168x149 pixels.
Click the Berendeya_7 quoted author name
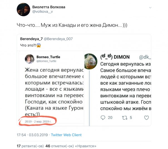coord(31,39)
